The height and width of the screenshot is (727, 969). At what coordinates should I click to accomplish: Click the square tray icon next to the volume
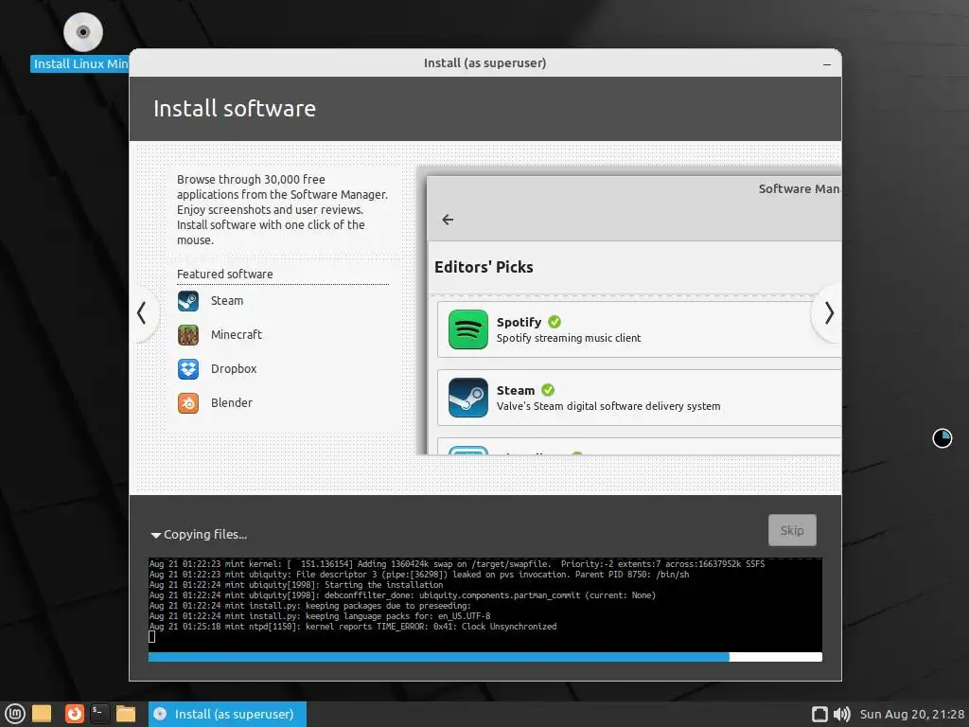pos(819,714)
